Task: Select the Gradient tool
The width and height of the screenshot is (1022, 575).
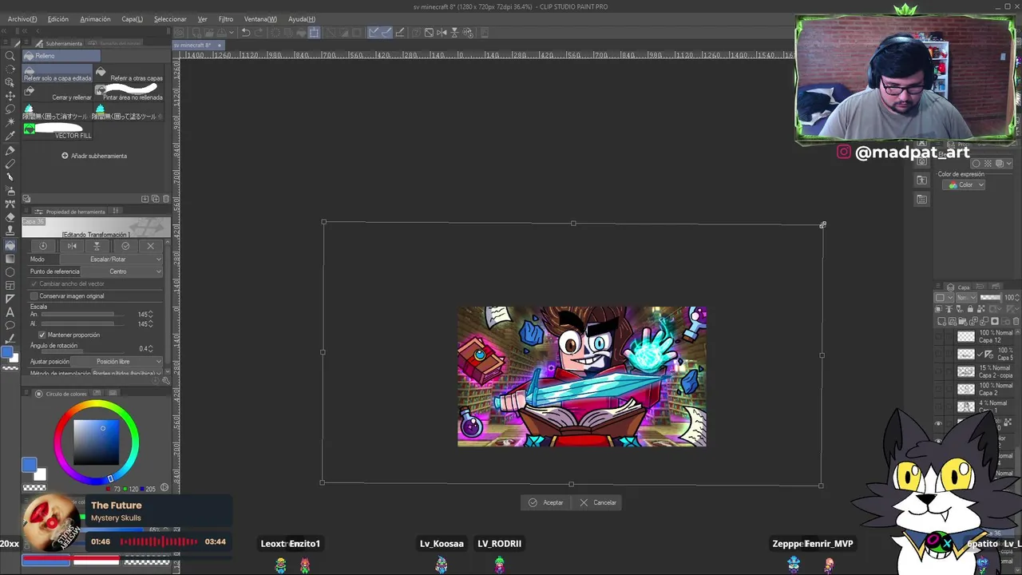Action: (10, 258)
